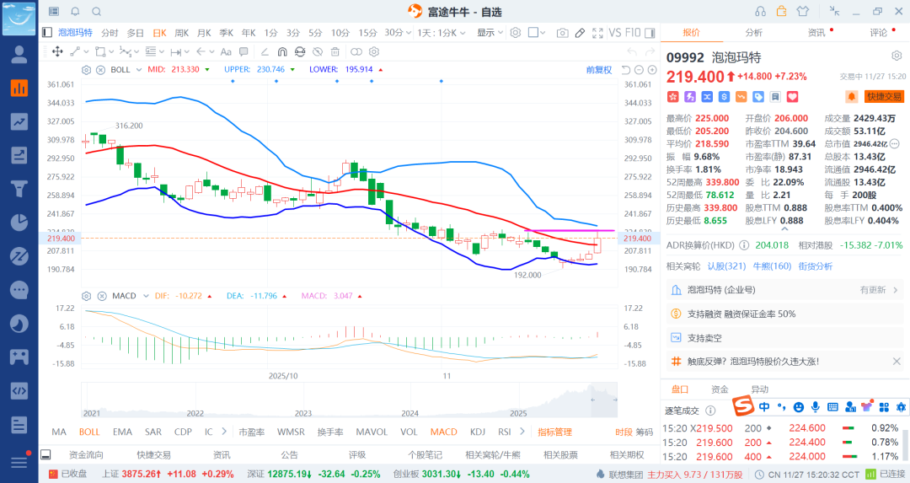Click the screenshot camera icon in chart toolbar
This screenshot has height=483, width=910.
tap(562, 33)
